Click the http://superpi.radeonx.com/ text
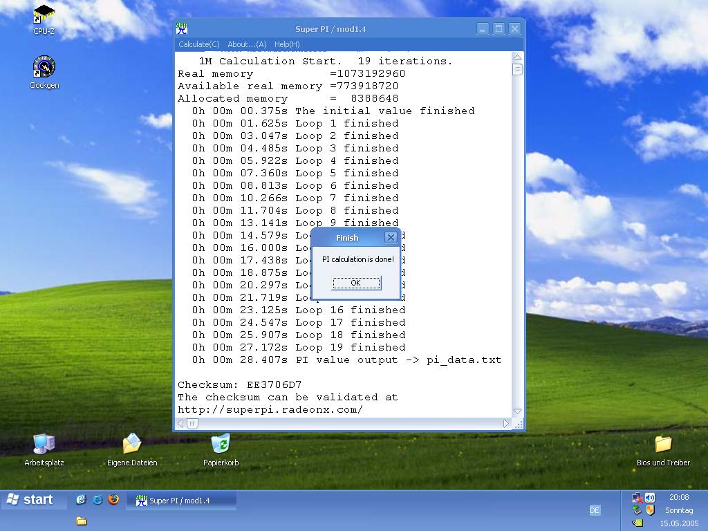This screenshot has height=531, width=708. click(270, 409)
